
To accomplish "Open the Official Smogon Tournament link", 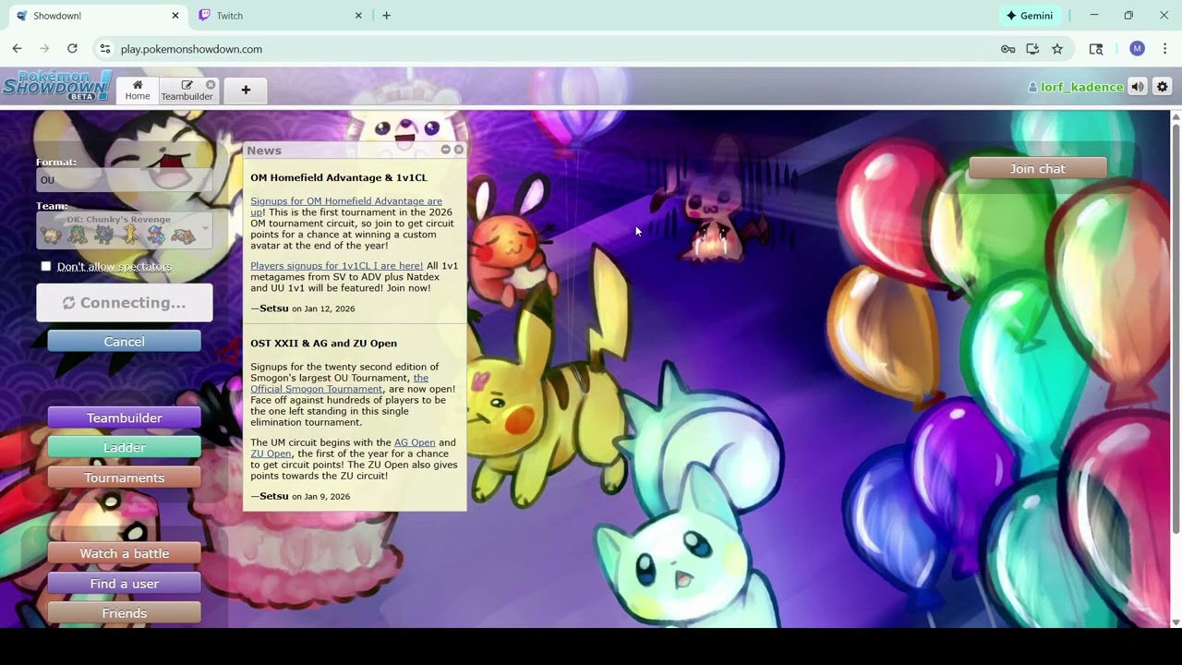I will (x=339, y=383).
